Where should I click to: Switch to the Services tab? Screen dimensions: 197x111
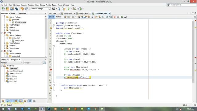click(x=22, y=14)
